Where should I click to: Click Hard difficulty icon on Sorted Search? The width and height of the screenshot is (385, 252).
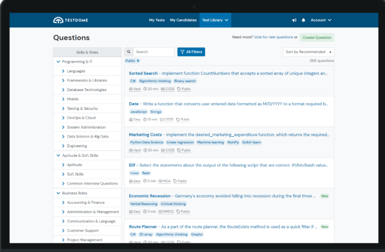(x=131, y=89)
